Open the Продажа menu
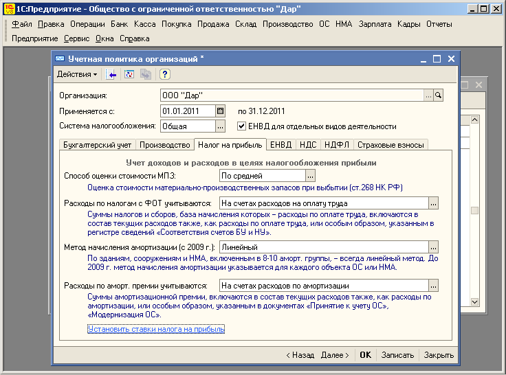 [x=213, y=24]
